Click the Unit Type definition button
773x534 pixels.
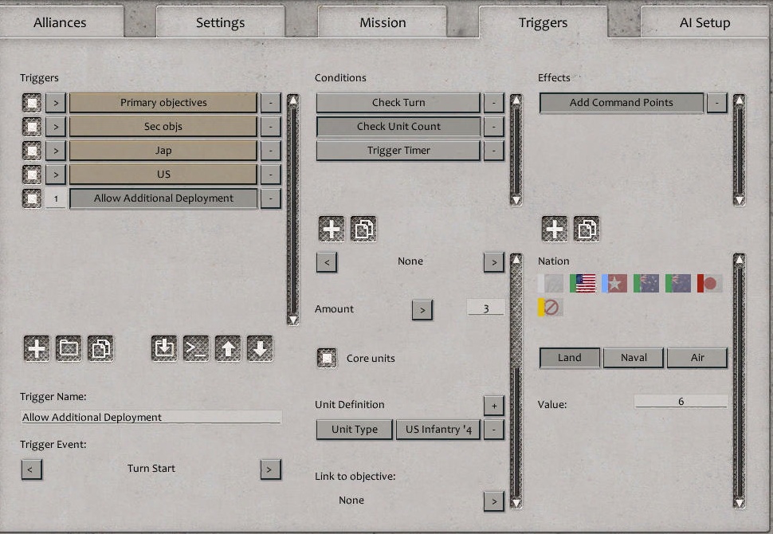[355, 430]
